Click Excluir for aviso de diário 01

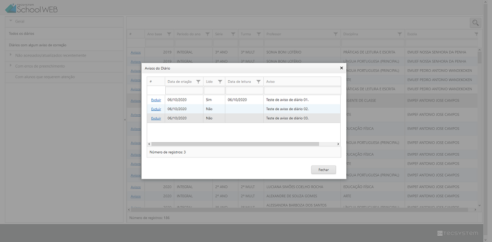[x=156, y=100]
